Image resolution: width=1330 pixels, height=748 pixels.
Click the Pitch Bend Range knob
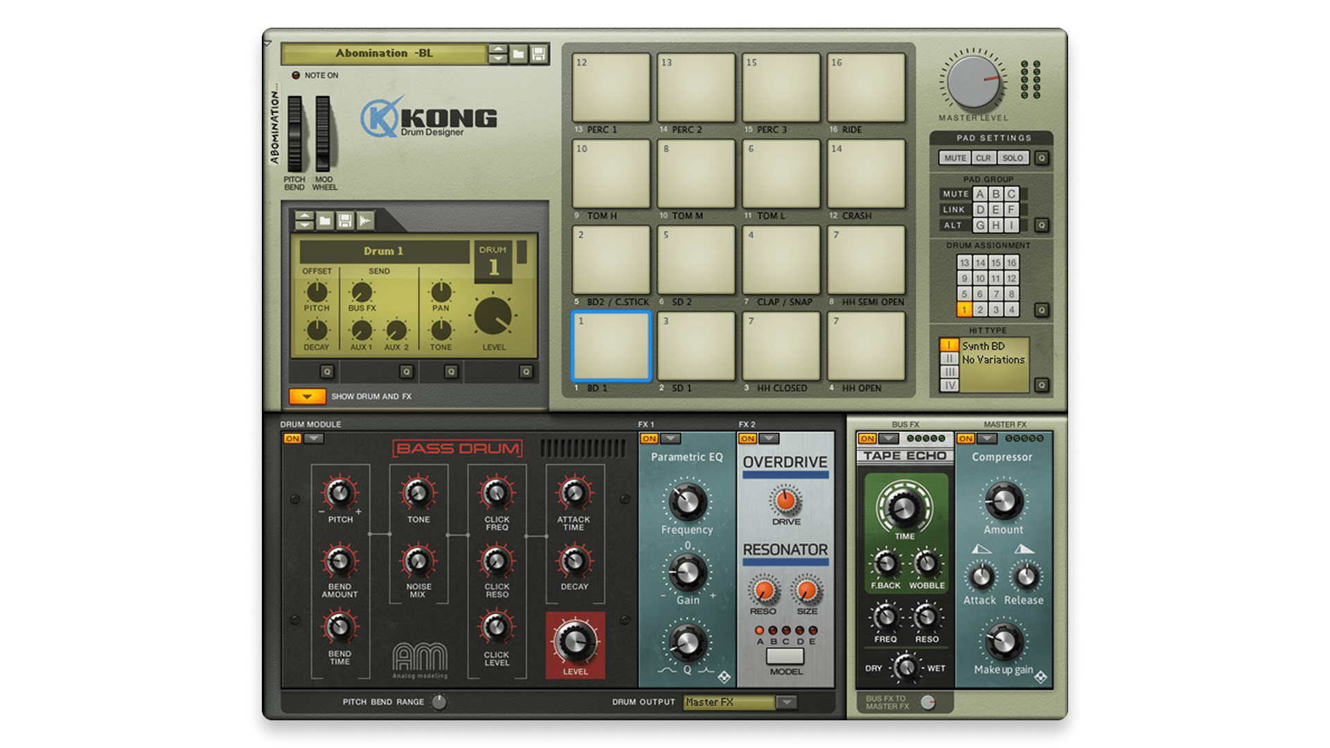pyautogui.click(x=439, y=702)
